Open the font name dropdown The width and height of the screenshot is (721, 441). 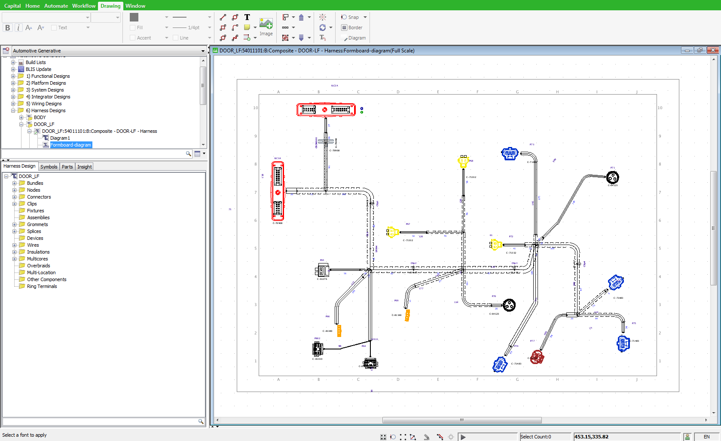tap(88, 17)
